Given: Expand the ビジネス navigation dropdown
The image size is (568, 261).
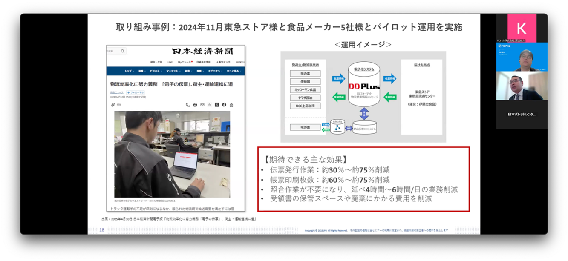Looking at the screenshot, I should [x=156, y=71].
